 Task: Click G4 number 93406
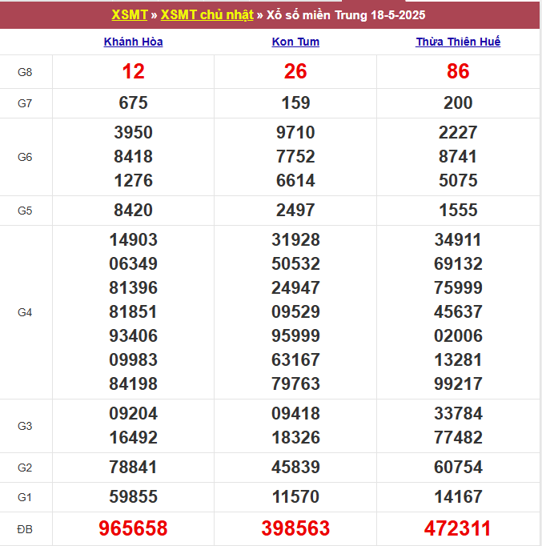(x=134, y=336)
